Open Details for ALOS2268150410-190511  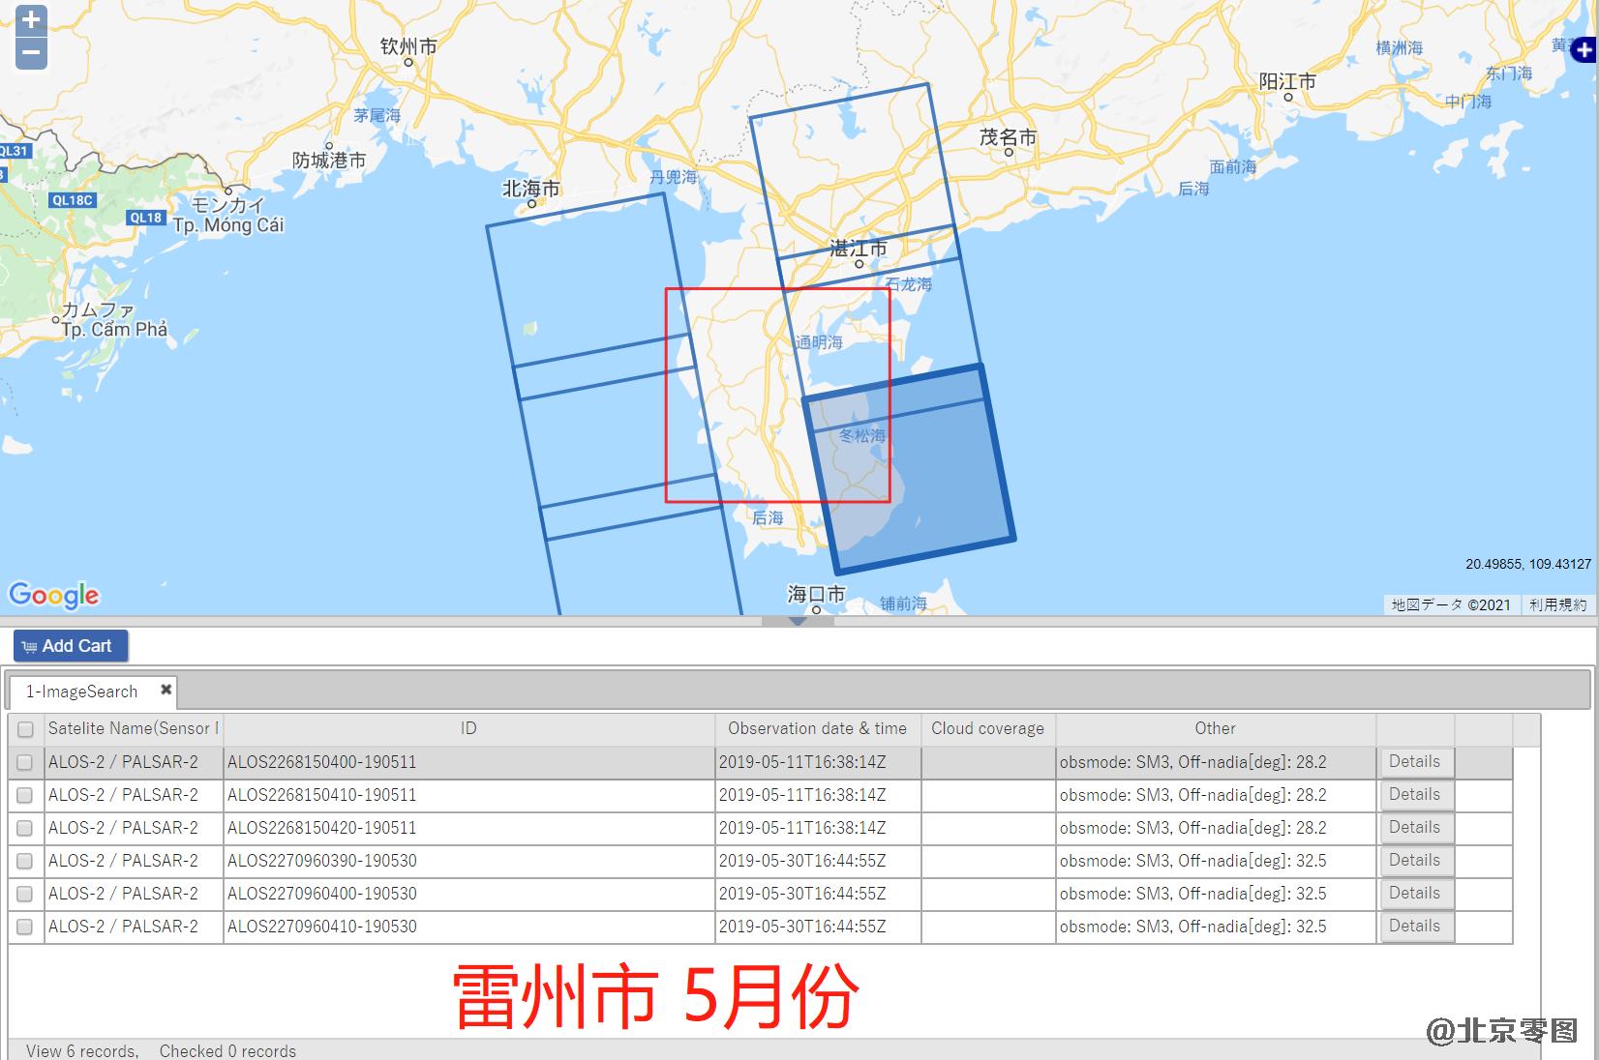click(x=1415, y=795)
